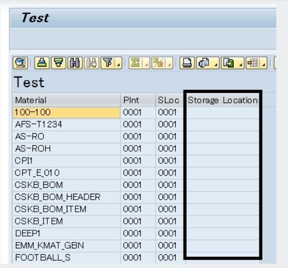
Task: Select the Storage Location column header
Action: click(x=223, y=100)
